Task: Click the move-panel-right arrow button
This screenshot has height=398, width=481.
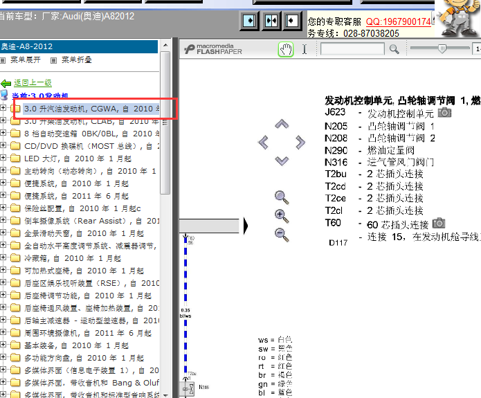Action: tap(249, 21)
